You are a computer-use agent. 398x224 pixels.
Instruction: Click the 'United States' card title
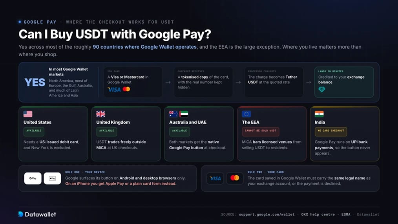(x=37, y=122)
